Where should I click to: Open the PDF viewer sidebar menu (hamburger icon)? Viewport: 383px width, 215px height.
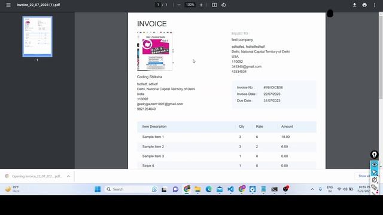(8, 5)
